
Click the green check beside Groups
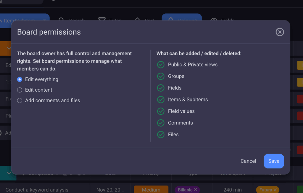(x=161, y=76)
